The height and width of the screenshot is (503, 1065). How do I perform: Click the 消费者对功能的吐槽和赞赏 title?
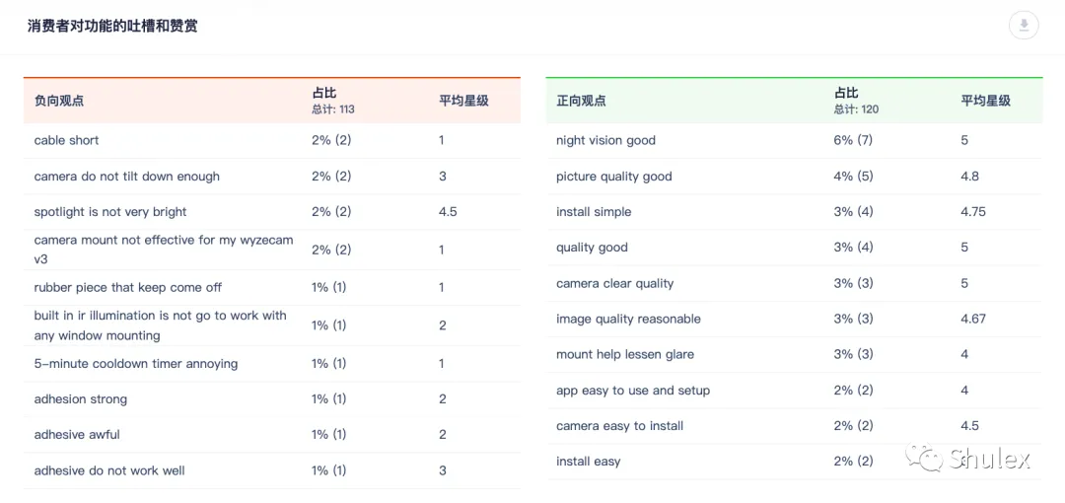coord(112,27)
